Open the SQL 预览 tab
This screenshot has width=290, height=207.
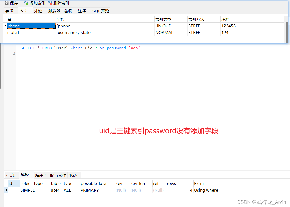tap(101, 11)
